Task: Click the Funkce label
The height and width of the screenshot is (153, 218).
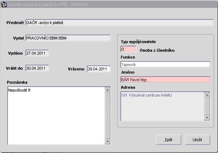Action: pyautogui.click(x=128, y=57)
